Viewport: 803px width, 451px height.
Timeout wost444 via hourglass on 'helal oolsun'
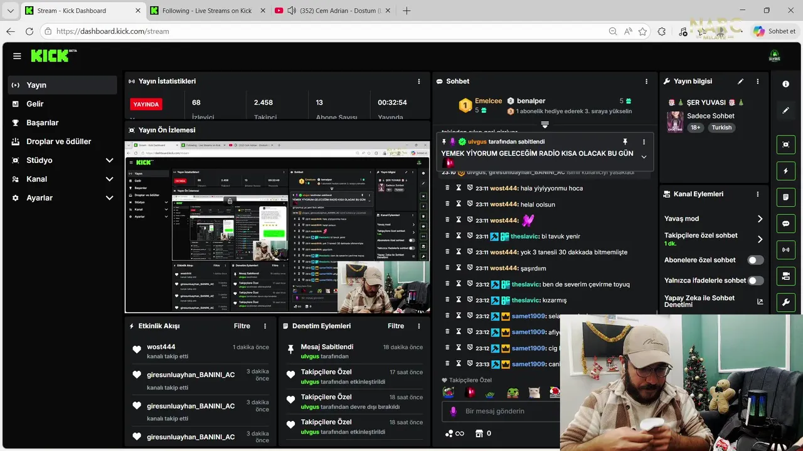(459, 204)
